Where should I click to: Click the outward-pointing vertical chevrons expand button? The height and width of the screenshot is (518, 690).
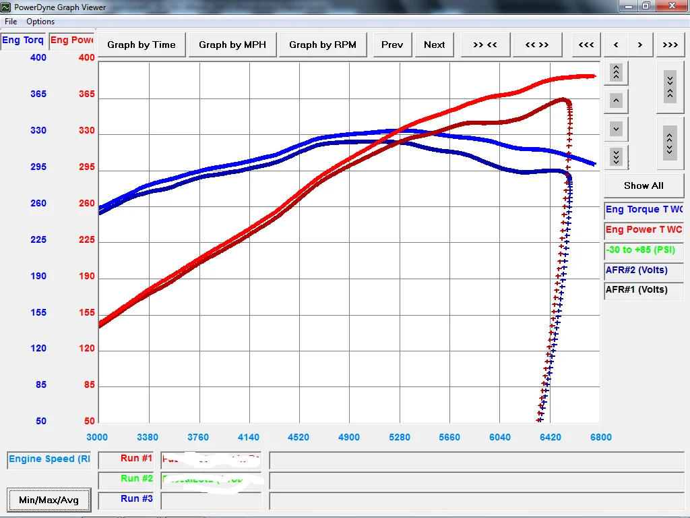click(x=670, y=144)
